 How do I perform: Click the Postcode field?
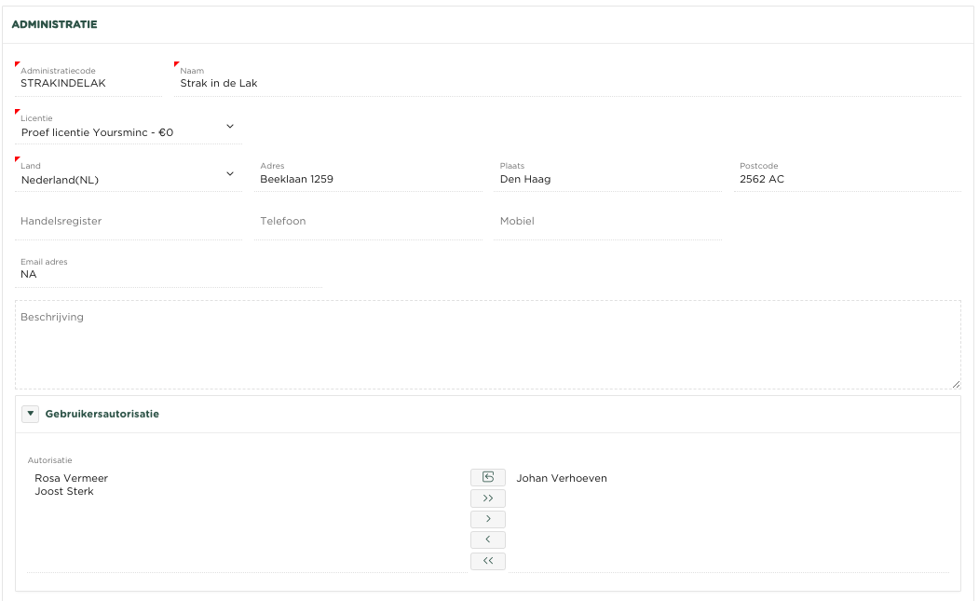pos(846,179)
